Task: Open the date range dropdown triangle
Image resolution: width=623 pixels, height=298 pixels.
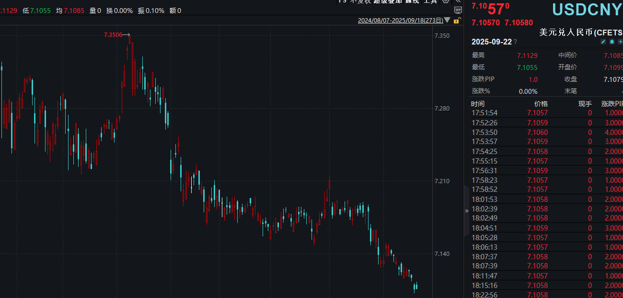Action: pos(447,21)
